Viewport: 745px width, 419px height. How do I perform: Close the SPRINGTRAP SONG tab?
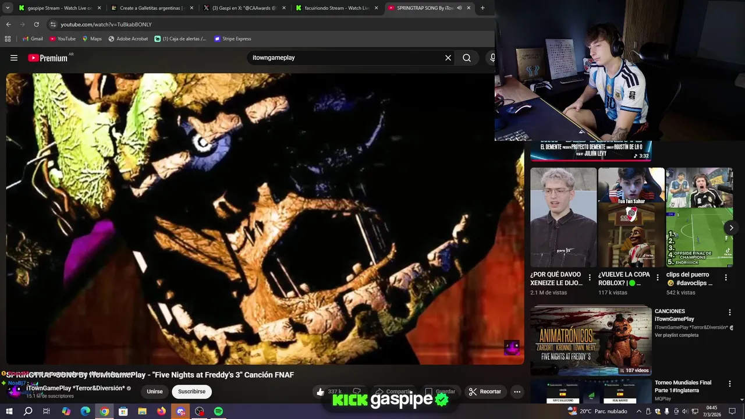point(469,8)
